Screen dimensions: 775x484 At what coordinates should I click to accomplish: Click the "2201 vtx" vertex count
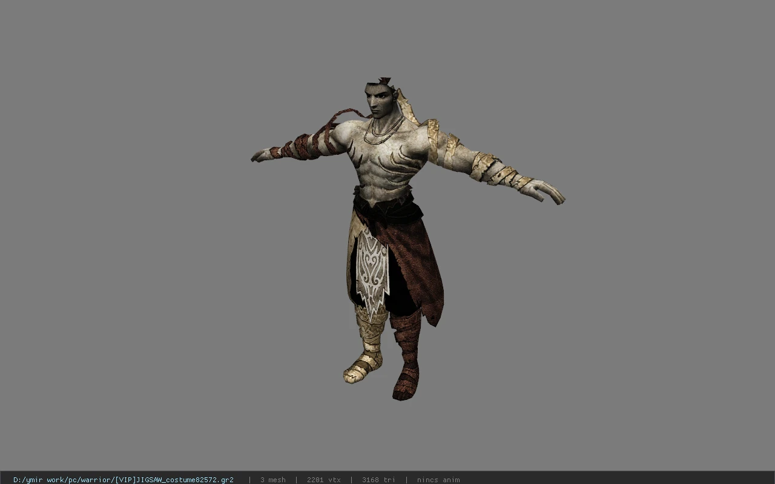[323, 480]
